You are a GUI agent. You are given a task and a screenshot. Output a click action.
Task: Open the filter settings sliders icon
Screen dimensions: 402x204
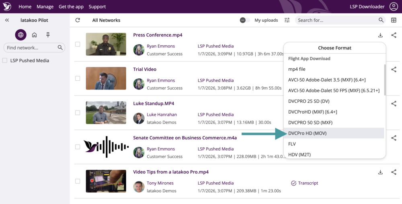(287, 20)
